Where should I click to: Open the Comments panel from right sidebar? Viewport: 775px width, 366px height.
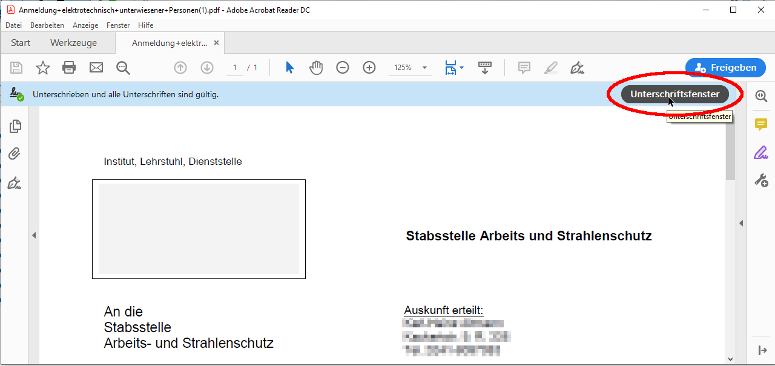pyautogui.click(x=761, y=124)
